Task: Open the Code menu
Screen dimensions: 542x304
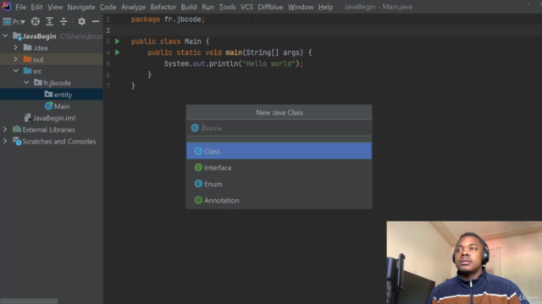Action: point(108,7)
